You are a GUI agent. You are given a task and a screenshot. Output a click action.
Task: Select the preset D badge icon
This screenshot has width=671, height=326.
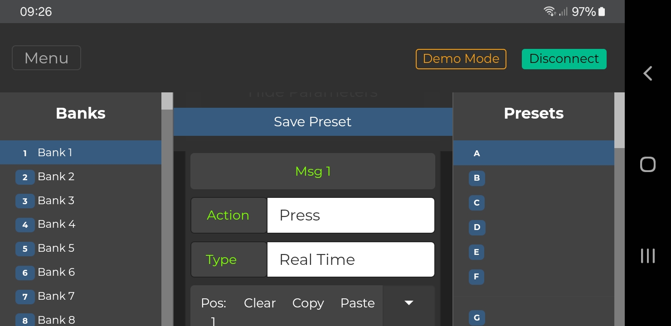click(x=477, y=227)
